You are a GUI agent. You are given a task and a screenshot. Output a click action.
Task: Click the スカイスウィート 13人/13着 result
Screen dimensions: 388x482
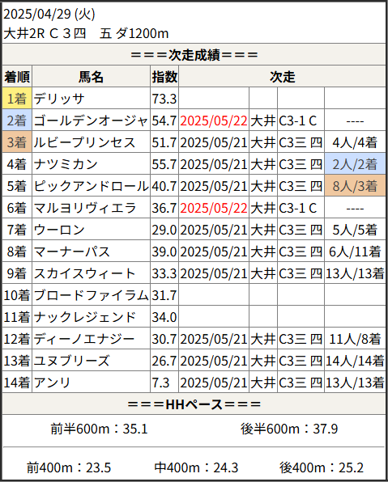point(355,273)
